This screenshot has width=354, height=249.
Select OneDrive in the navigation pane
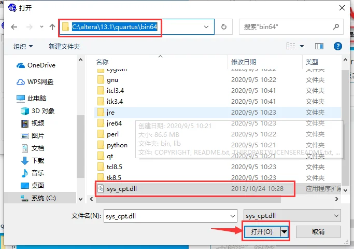click(x=36, y=65)
